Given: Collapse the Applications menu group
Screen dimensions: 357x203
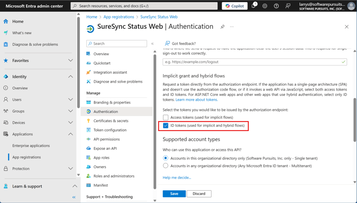Looking at the screenshot, I should pyautogui.click(x=70, y=134).
